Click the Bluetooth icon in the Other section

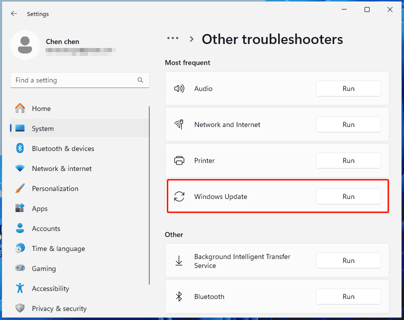click(x=179, y=296)
